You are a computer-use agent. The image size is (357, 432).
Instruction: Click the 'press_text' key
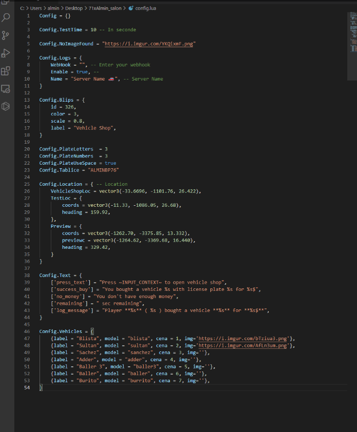70,282
